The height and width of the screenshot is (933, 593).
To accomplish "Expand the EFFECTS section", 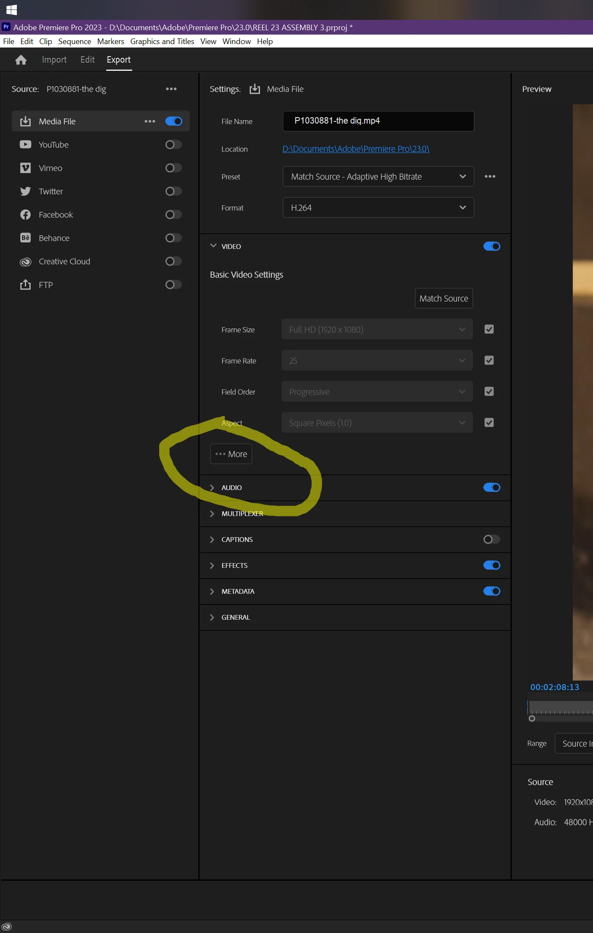I will tap(212, 566).
